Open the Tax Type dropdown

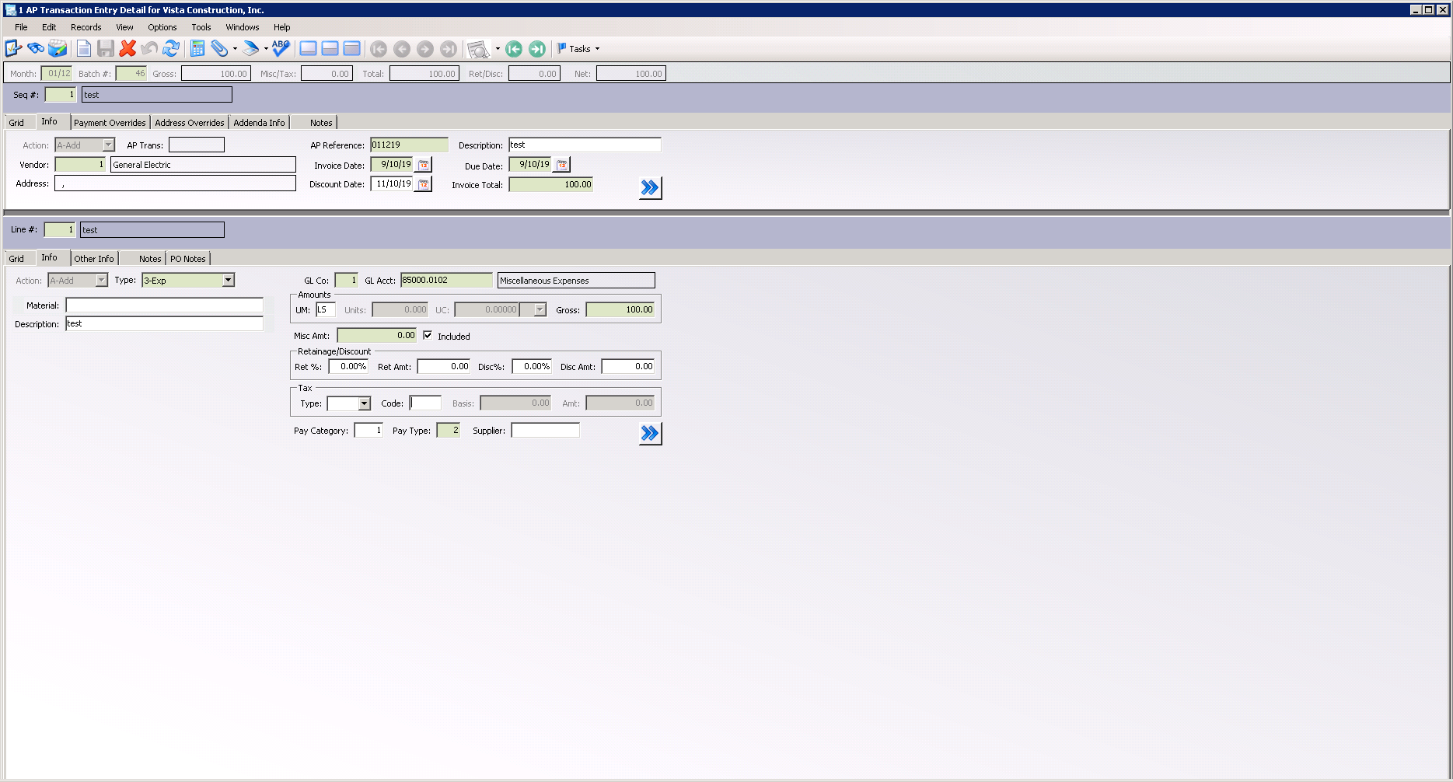[364, 403]
